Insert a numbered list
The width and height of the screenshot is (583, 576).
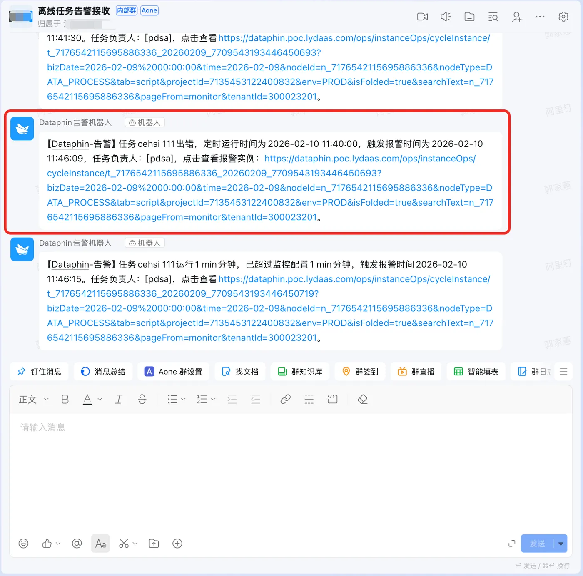pyautogui.click(x=202, y=400)
